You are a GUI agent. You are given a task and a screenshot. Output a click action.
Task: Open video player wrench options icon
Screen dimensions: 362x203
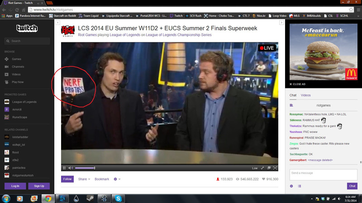pos(262,168)
